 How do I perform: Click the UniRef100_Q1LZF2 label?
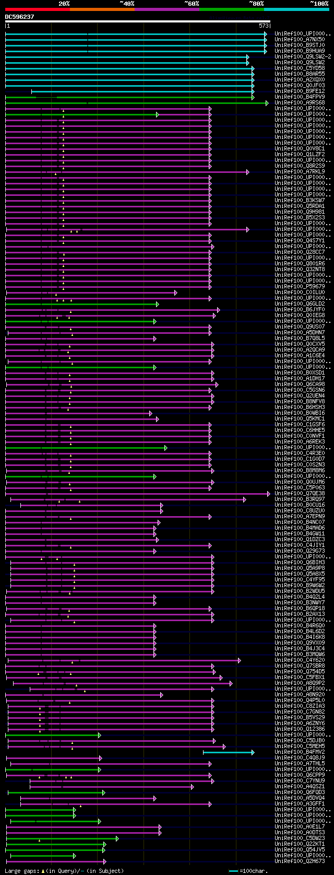click(x=300, y=155)
